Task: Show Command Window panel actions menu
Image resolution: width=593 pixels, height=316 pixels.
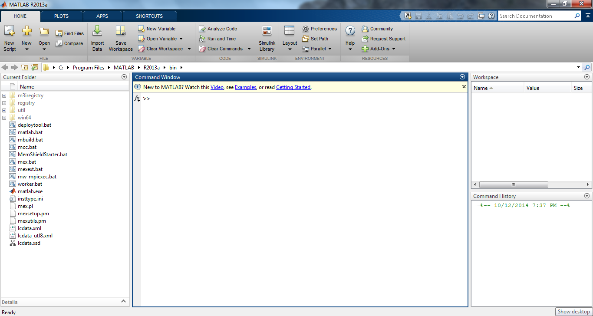Action: pos(462,77)
